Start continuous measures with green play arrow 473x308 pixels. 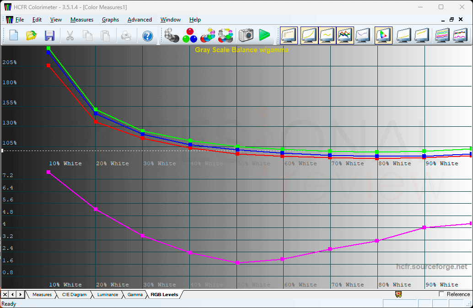(264, 35)
